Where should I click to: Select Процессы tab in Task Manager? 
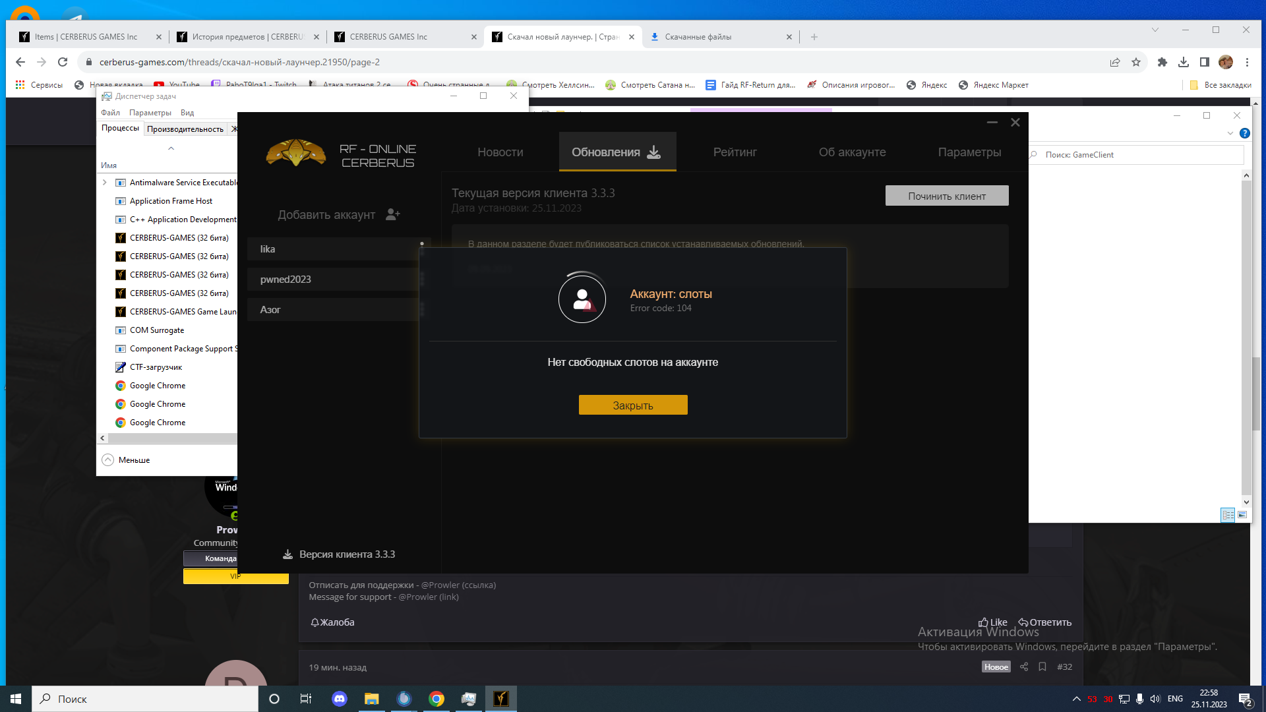point(120,128)
